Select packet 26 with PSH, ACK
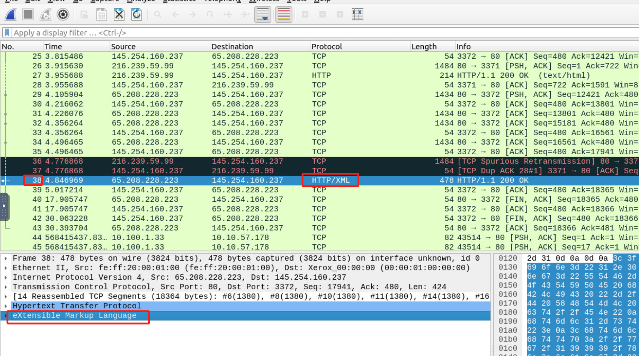Image resolution: width=639 pixels, height=356 pixels. click(x=319, y=66)
